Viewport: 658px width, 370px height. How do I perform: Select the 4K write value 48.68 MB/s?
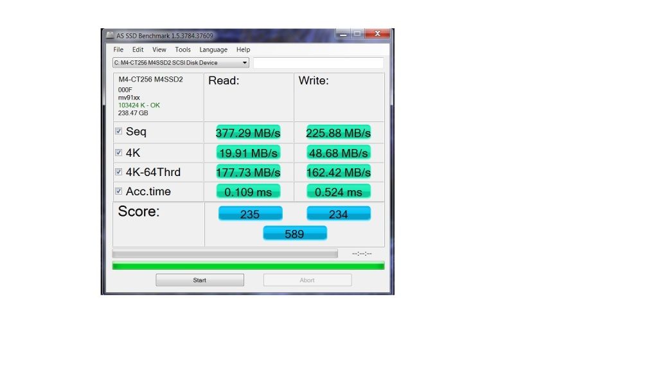tap(338, 153)
